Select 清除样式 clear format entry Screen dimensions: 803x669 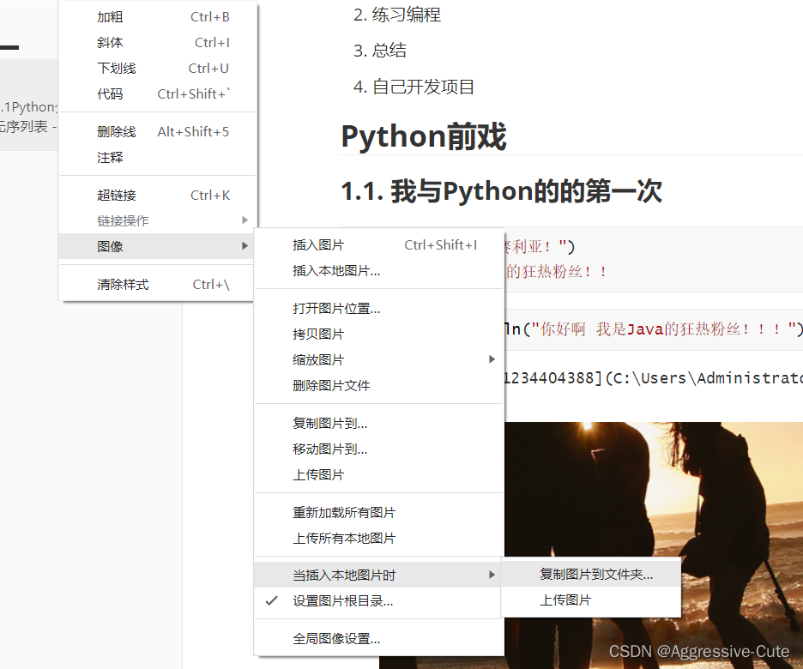coord(157,284)
